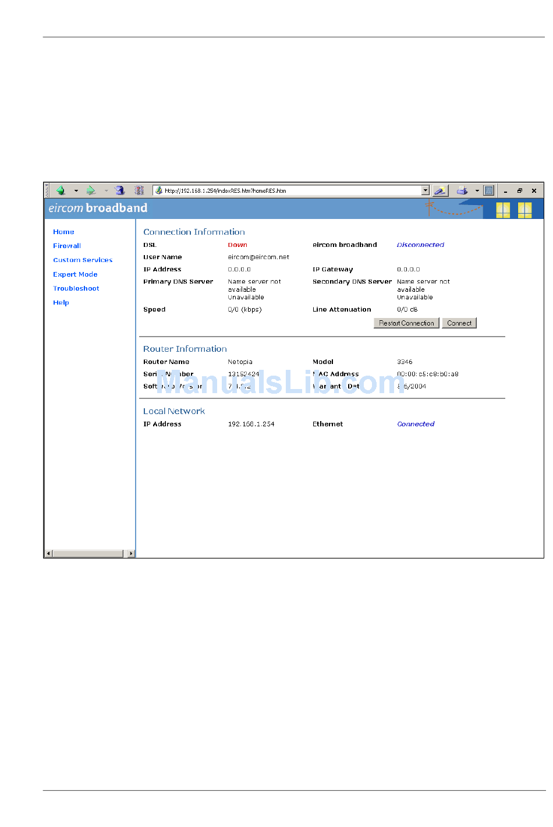Click the Go icon next to address bar

click(440, 190)
